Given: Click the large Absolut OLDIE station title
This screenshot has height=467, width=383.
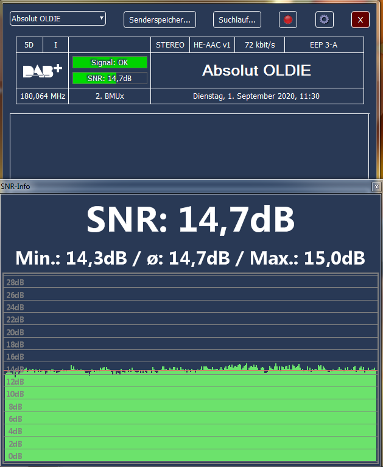Looking at the screenshot, I should tap(256, 71).
